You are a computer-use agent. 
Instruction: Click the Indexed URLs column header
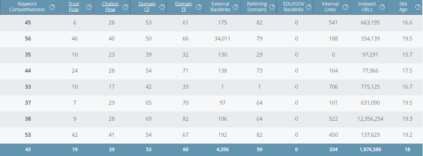pos(367,7)
